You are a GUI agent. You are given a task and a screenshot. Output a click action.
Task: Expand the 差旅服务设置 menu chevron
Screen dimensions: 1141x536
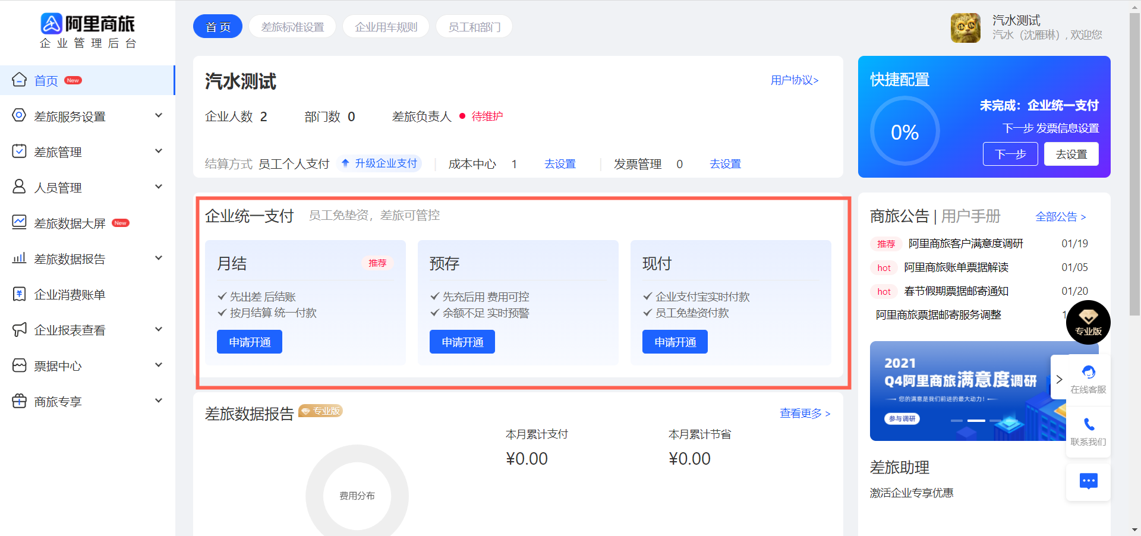159,115
